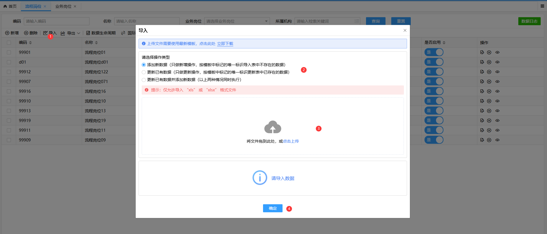Open the hamburger menu at top right

[x=542, y=6]
